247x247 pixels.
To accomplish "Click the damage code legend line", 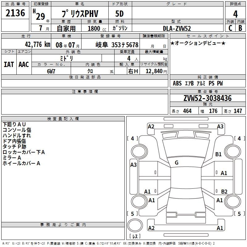I will click(x=108, y=243).
